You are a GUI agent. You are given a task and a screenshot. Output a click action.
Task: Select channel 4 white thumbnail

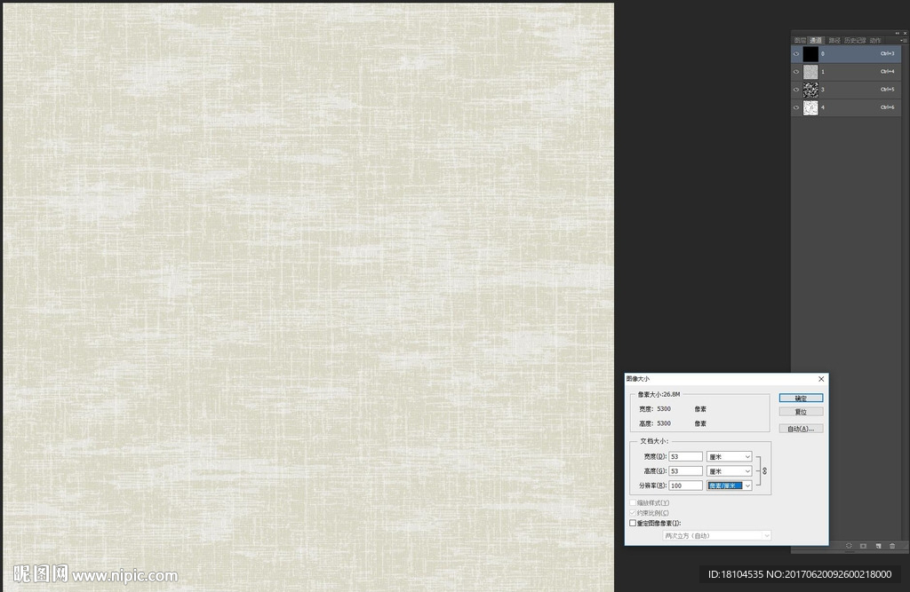(810, 108)
